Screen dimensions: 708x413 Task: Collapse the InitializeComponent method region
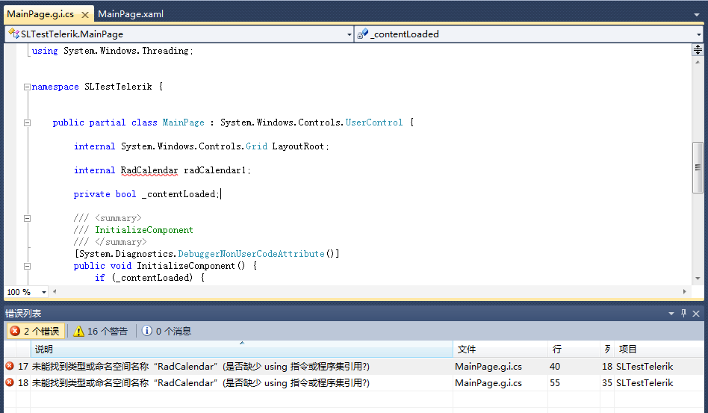click(x=27, y=267)
